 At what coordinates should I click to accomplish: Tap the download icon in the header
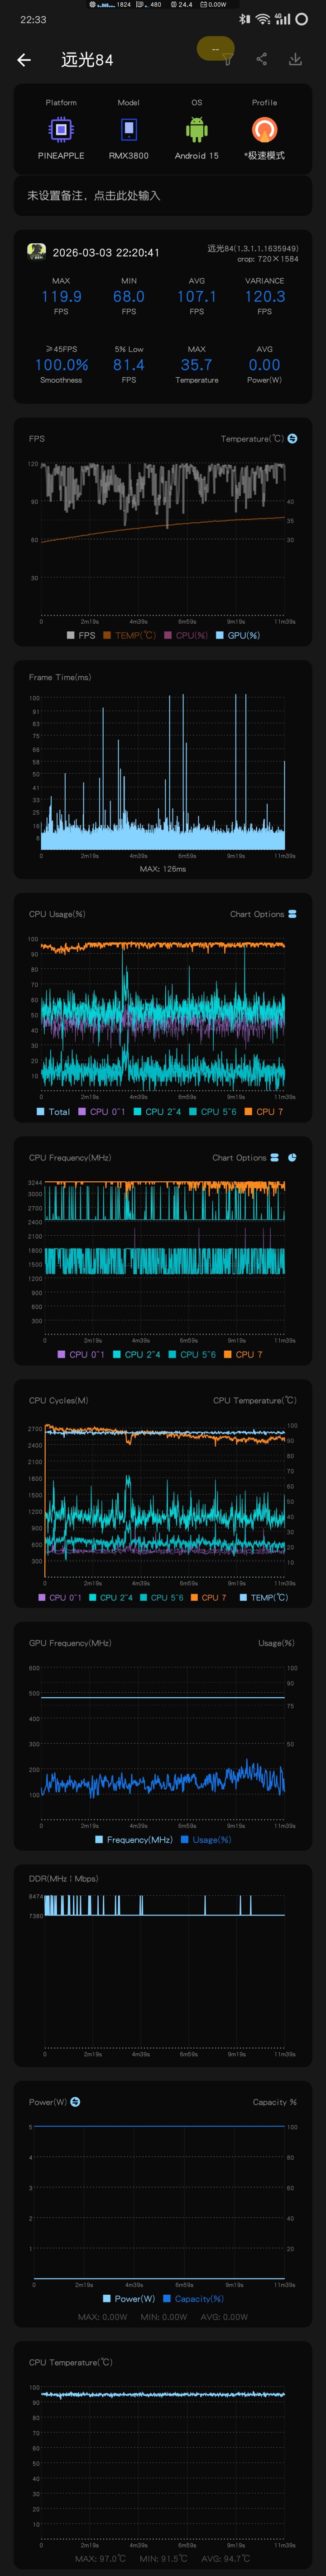[296, 59]
